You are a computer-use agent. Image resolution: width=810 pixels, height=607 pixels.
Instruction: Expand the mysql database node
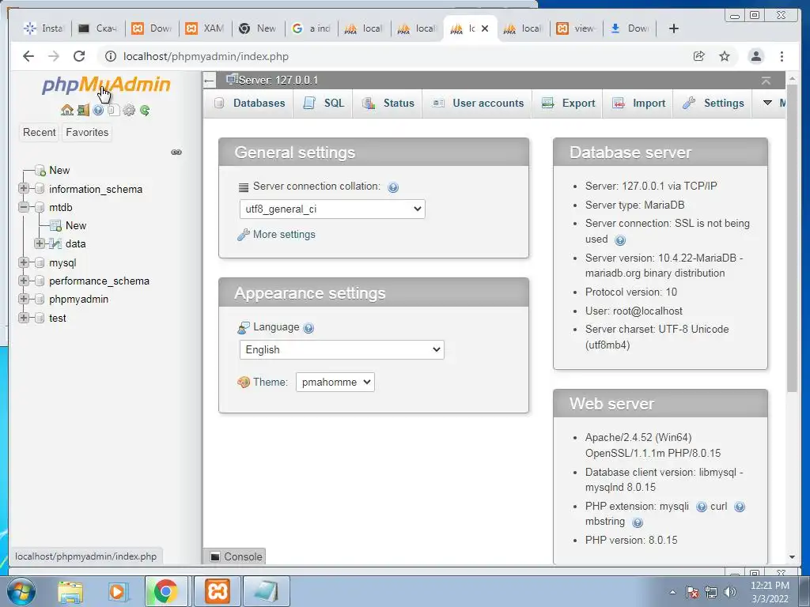click(23, 262)
